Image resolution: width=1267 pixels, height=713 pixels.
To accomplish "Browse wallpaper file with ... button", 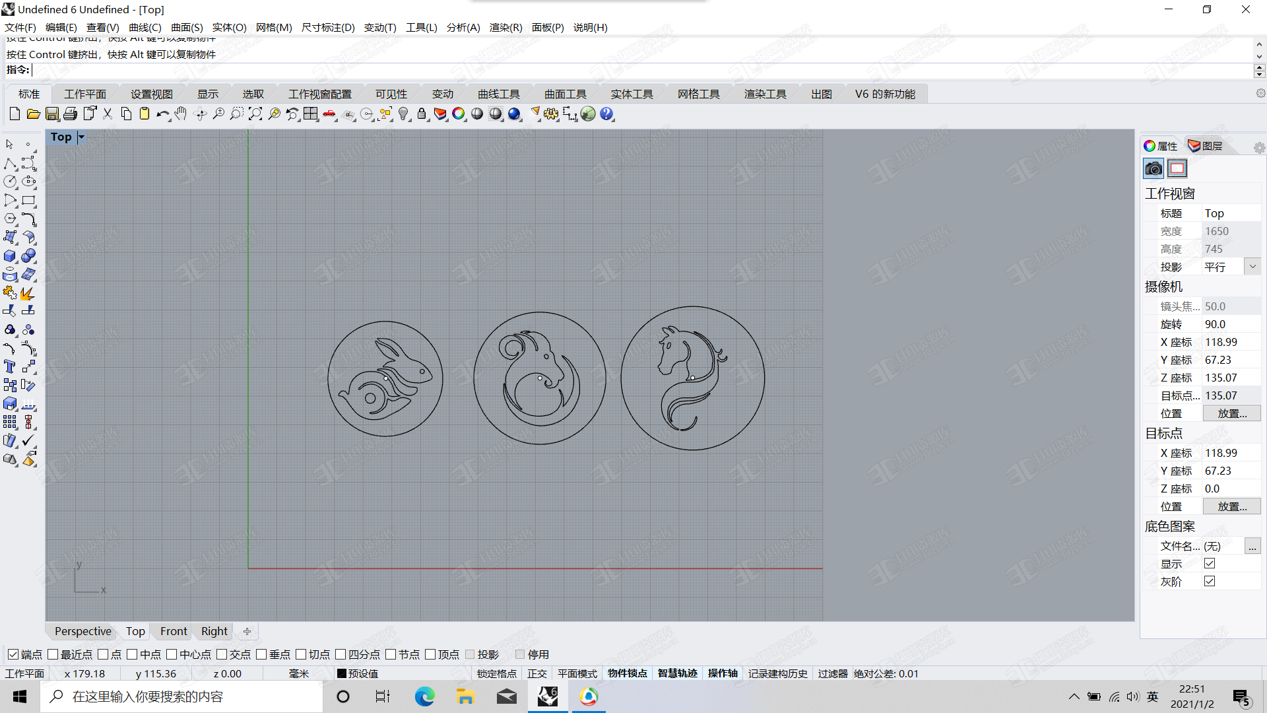I will [1252, 546].
